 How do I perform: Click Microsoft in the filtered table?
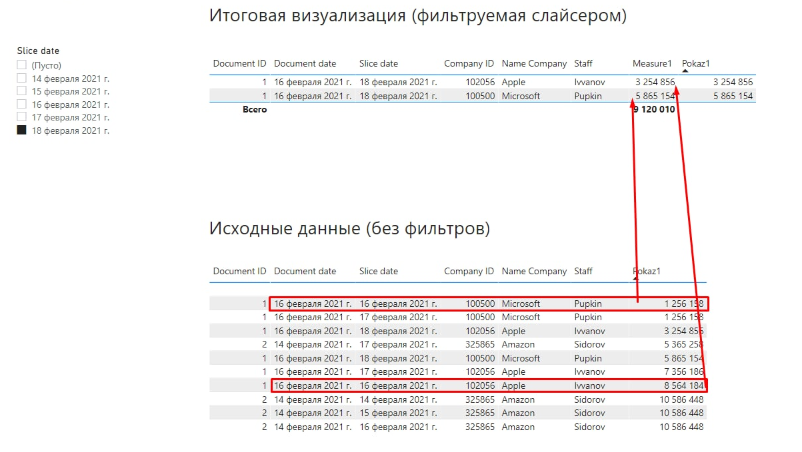click(521, 96)
